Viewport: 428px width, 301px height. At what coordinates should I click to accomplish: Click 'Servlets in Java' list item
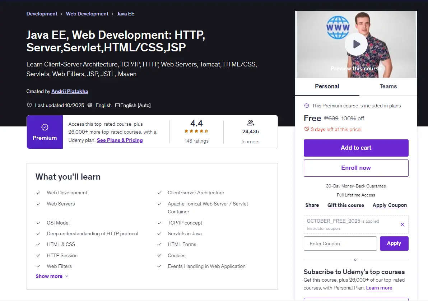point(185,233)
